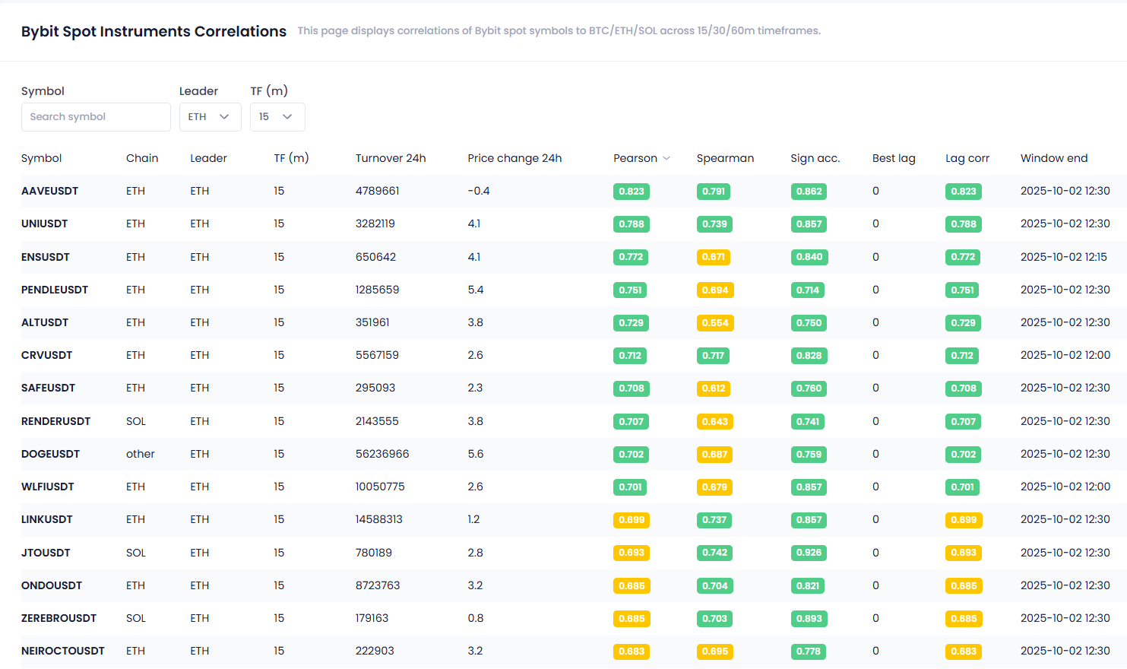Click turnover value 14588313 for LINKUSDT

tap(379, 519)
